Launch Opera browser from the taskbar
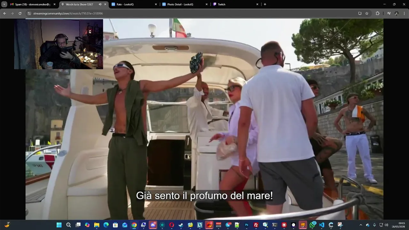 172,225
